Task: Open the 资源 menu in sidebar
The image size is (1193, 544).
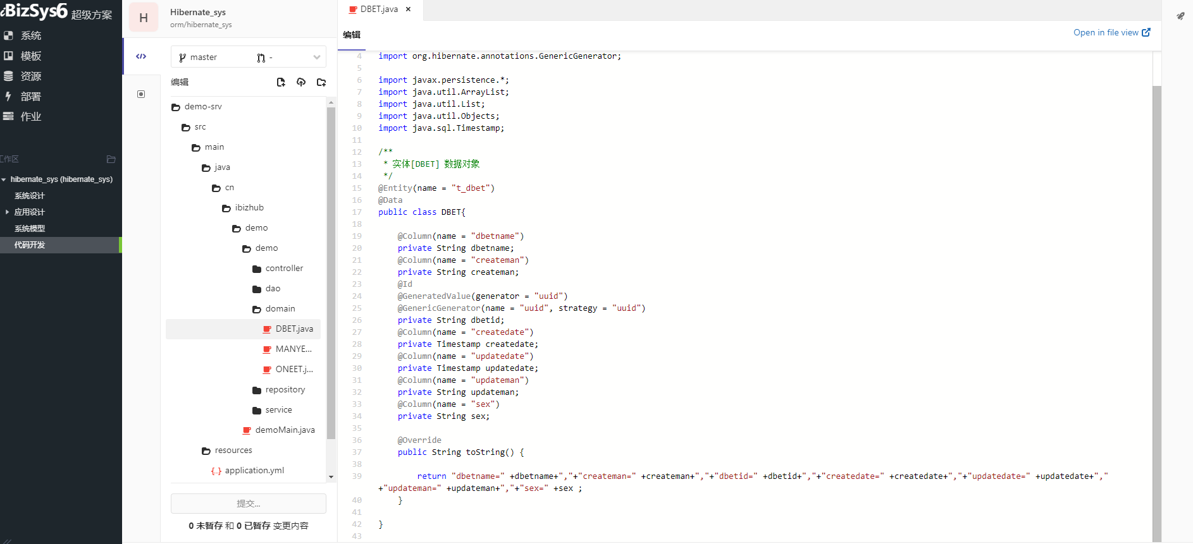Action: (x=30, y=76)
